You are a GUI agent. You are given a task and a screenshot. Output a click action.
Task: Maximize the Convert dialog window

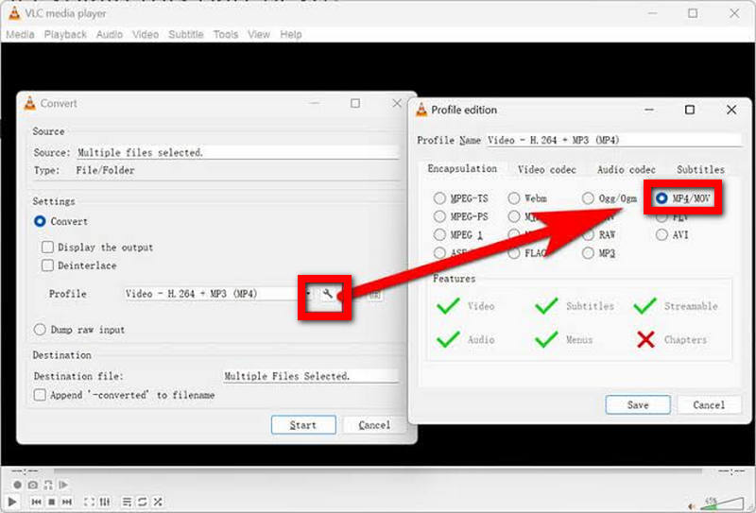355,103
